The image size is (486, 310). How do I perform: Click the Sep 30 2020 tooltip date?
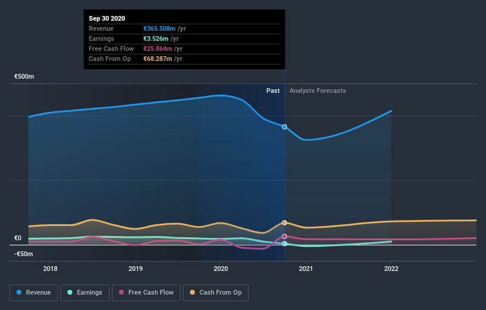point(107,18)
